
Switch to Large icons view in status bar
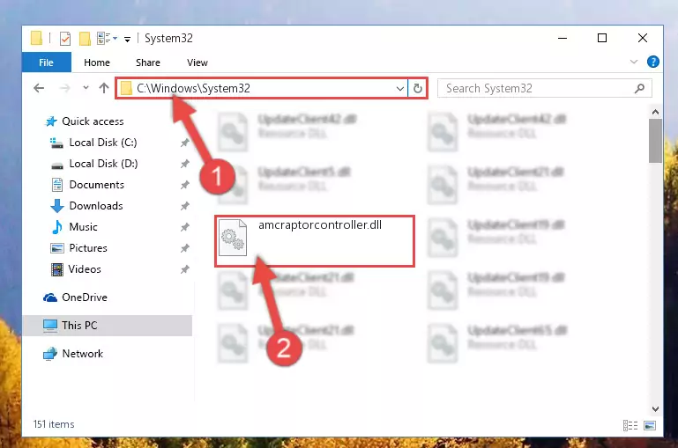pos(650,426)
